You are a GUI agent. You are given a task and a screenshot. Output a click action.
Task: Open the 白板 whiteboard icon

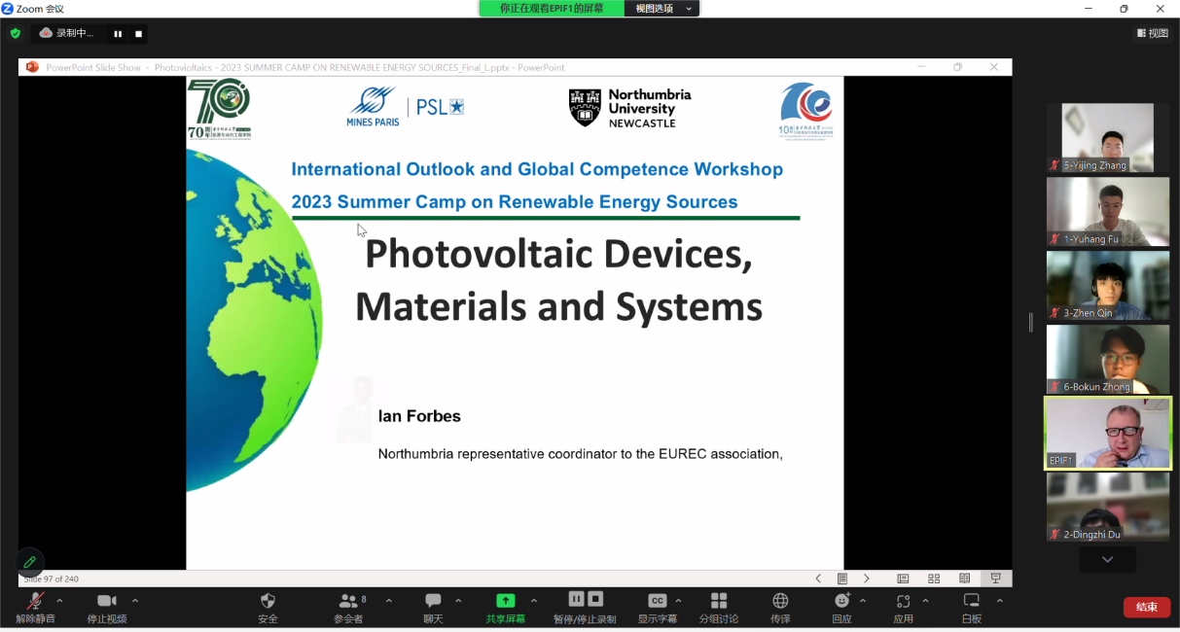(971, 602)
